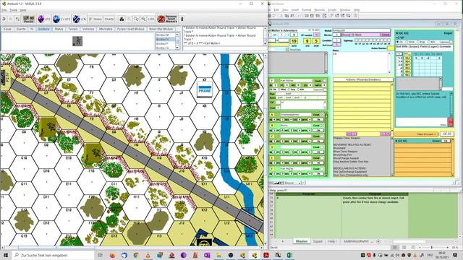Select the unit counter in hex C9
This screenshot has width=463, height=260.
[48, 127]
